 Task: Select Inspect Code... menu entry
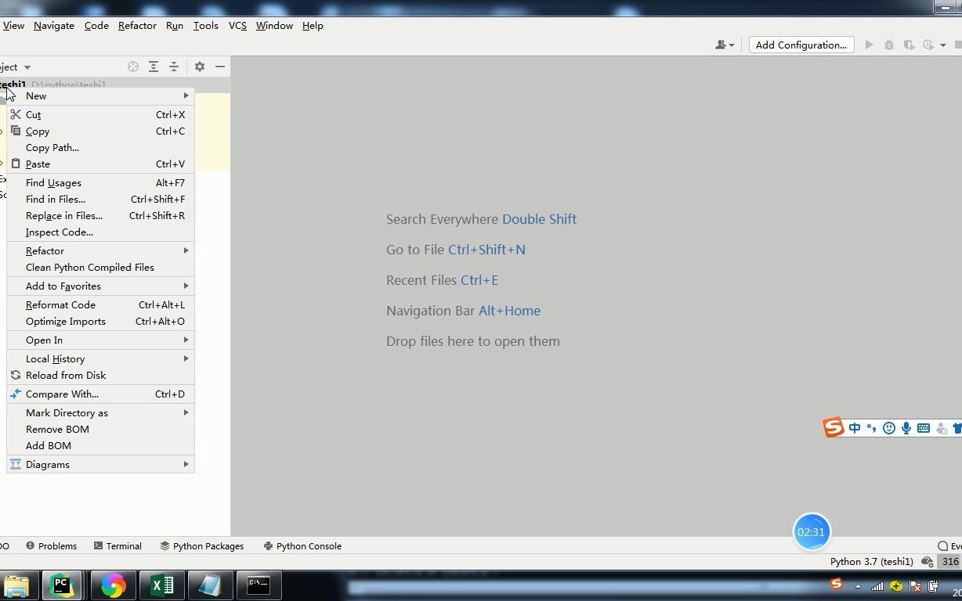(101, 232)
